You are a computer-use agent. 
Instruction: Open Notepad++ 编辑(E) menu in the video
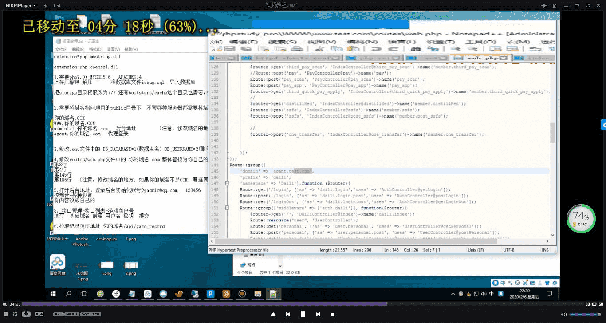click(x=243, y=42)
